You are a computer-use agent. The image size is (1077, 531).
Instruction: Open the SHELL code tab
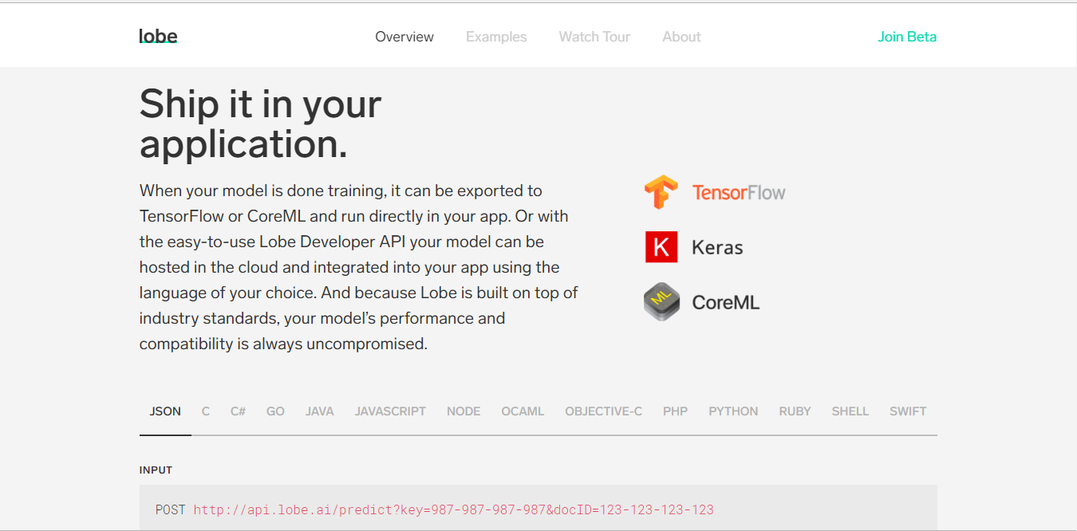click(850, 411)
